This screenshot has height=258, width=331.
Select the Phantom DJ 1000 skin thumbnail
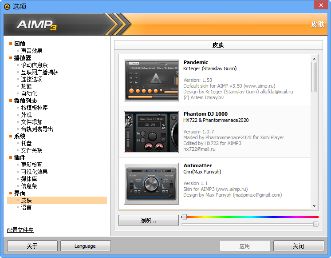click(x=151, y=132)
